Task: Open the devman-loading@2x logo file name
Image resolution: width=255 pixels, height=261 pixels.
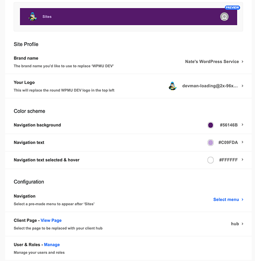Action: 210,86
